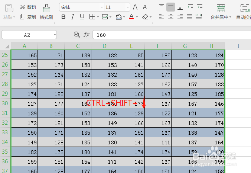Click cell B32 containing 181
This screenshot has height=173, width=251.
[51, 123]
